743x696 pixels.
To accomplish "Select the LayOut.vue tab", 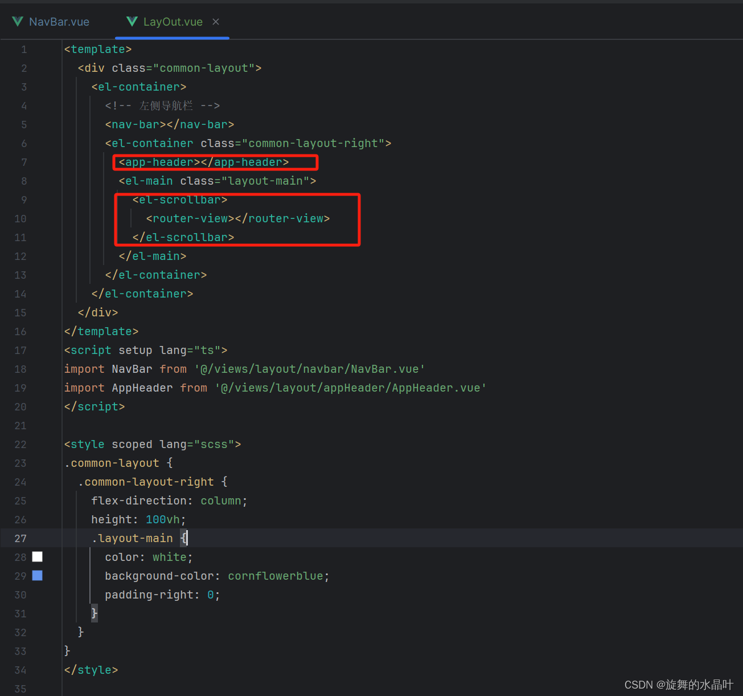I will (x=173, y=22).
